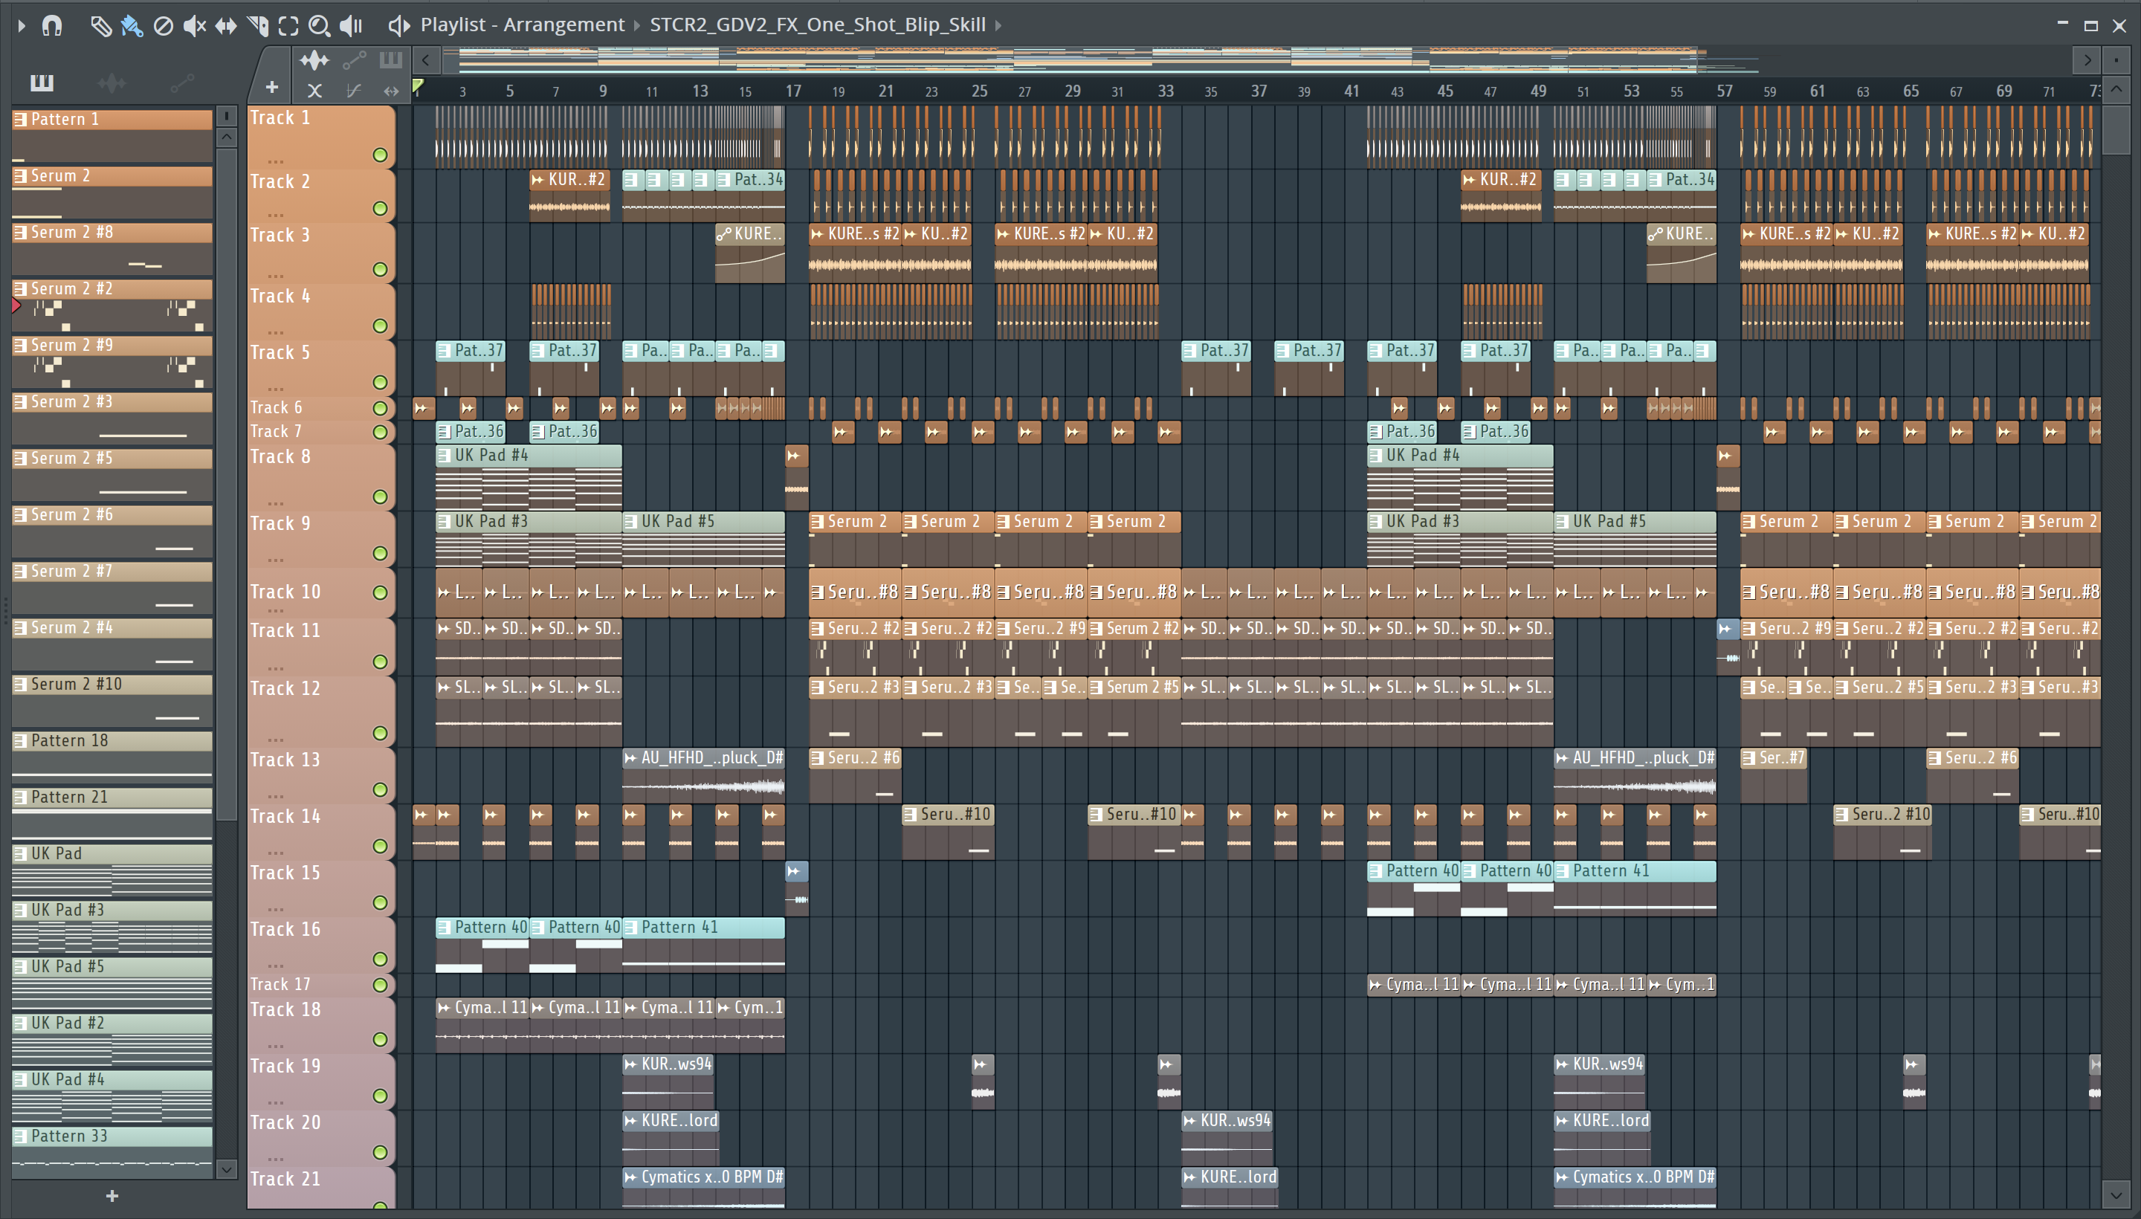Open the playlist options menu arrow
This screenshot has width=2141, height=1219.
pyautogui.click(x=22, y=26)
